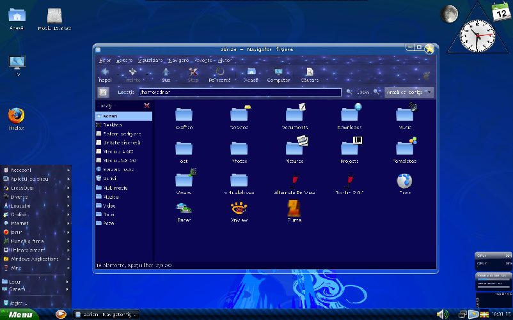The height and width of the screenshot is (320, 513).
Task: Open Multimedia bookmark in sidebar
Action: click(x=123, y=188)
